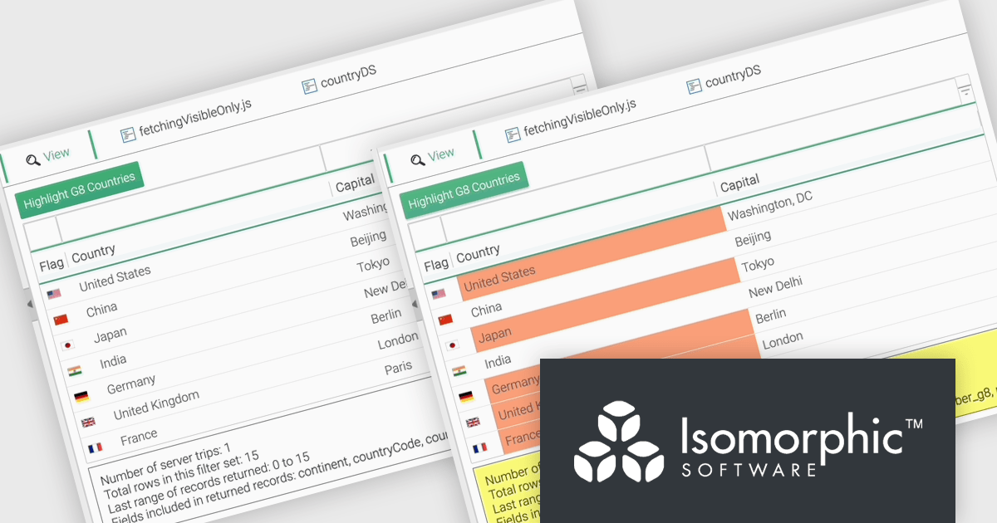The image size is (997, 523).
Task: Click Japan flag icon, left grid
Action: click(67, 345)
